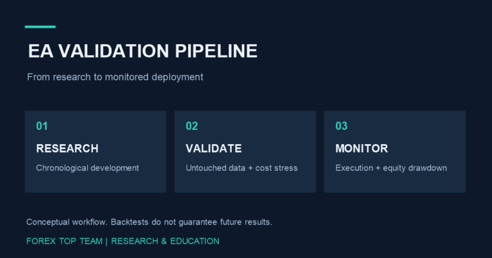Click the step number 03

[341, 126]
